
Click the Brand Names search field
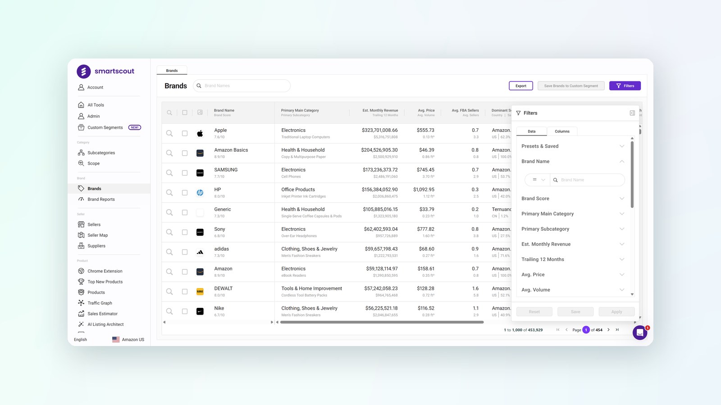tap(242, 85)
